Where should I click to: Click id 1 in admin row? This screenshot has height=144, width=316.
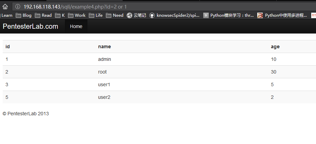pyautogui.click(x=7, y=59)
